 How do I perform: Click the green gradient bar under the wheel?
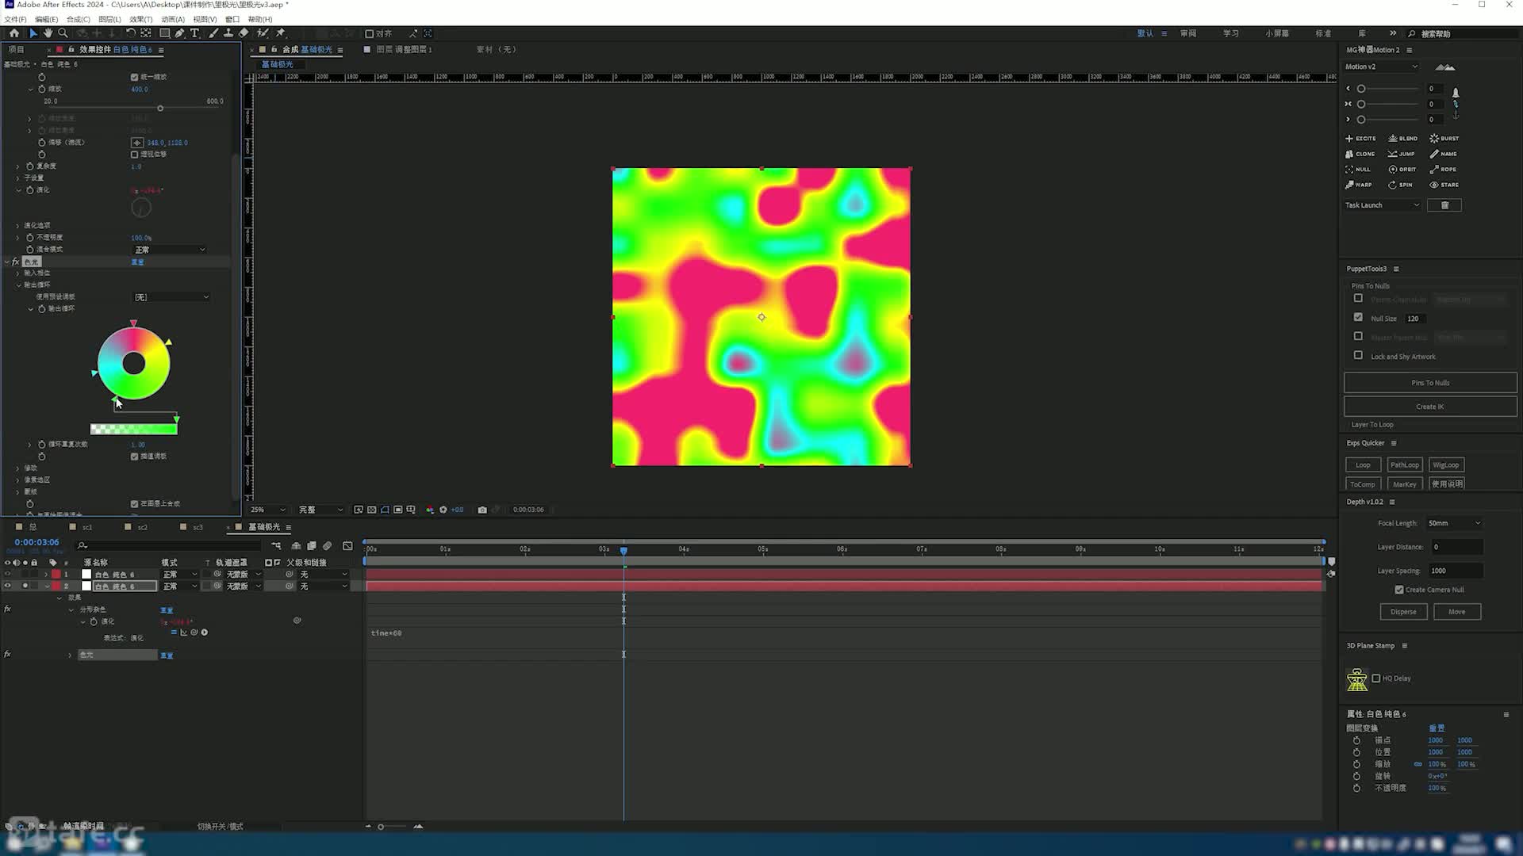pyautogui.click(x=133, y=429)
